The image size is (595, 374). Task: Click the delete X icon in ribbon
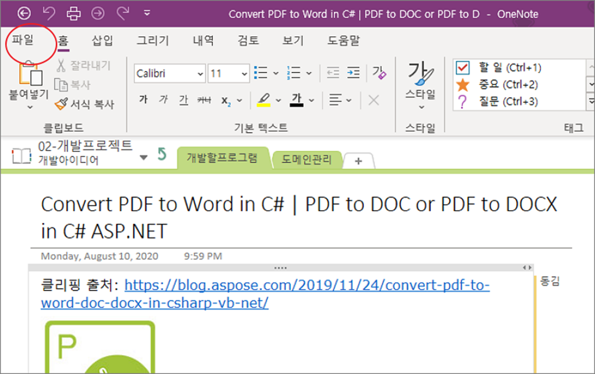374,100
